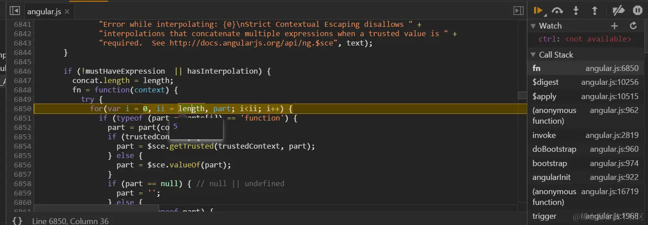The image size is (648, 225).
Task: Open the angular.js:2819 source link
Action: (612, 135)
